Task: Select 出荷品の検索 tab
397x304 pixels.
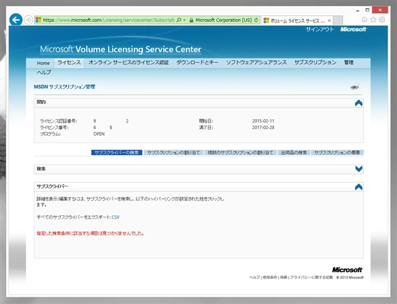Action: point(294,152)
